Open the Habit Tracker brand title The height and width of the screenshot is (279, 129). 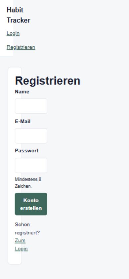click(18, 15)
